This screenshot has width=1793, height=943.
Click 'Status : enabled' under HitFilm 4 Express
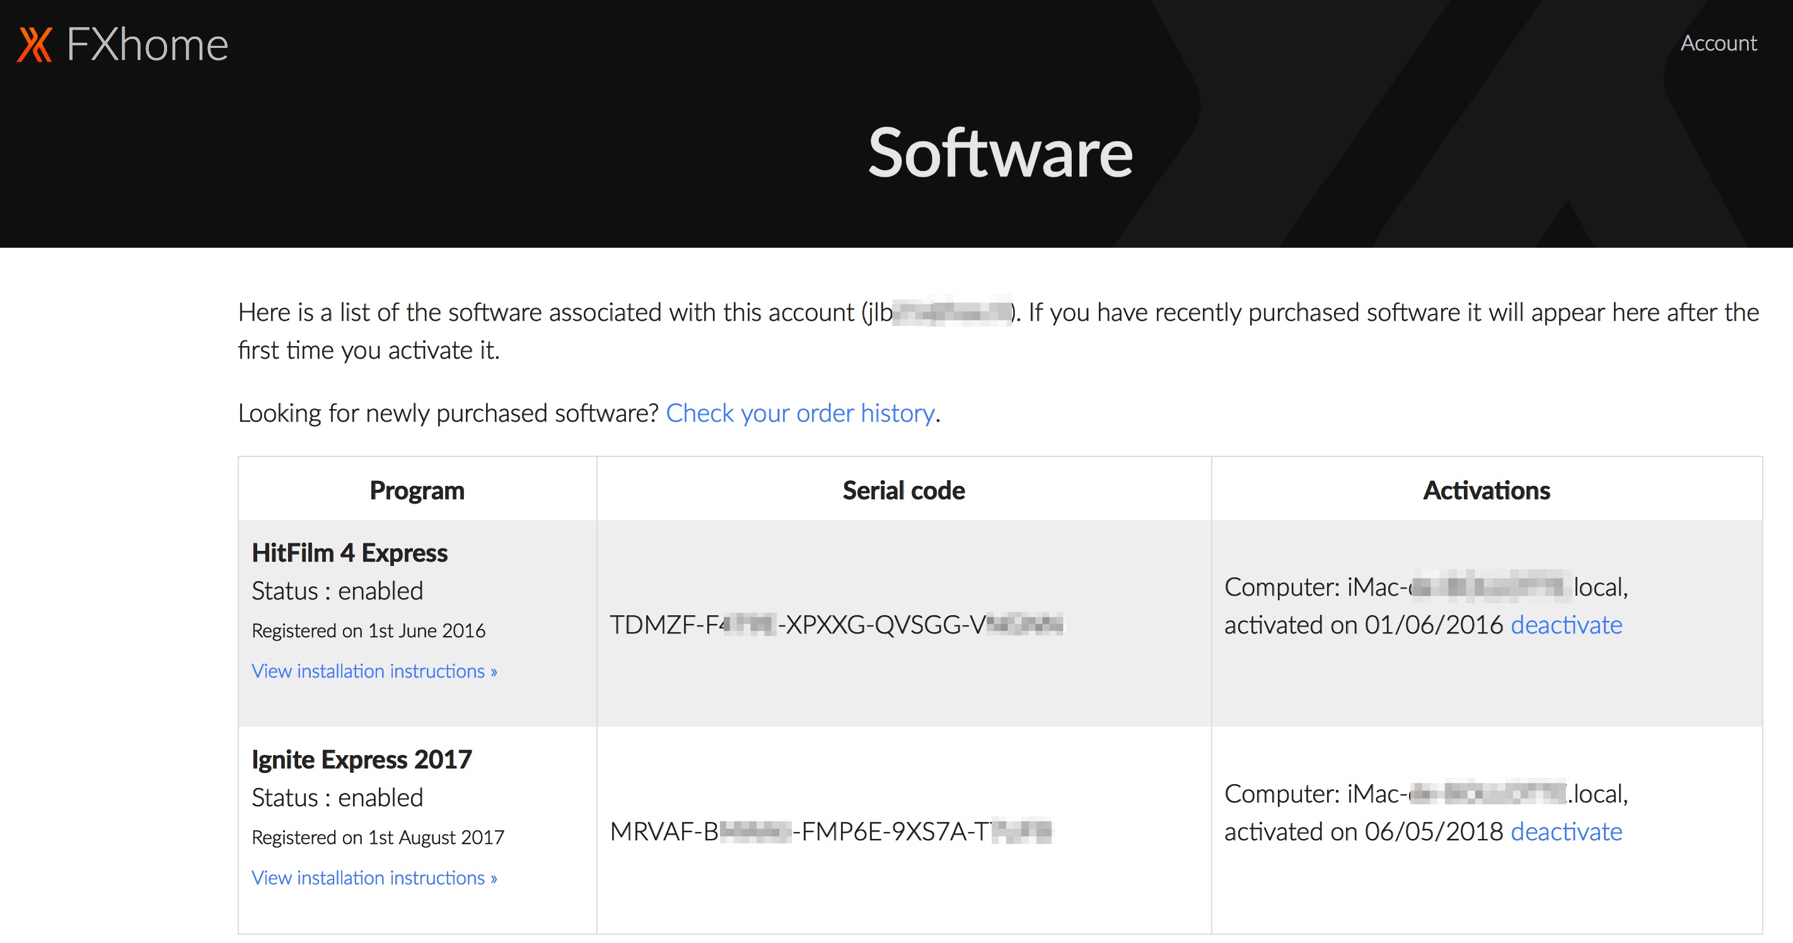point(337,591)
